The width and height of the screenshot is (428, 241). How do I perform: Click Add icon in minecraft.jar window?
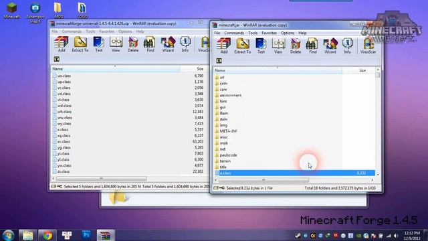coord(224,46)
